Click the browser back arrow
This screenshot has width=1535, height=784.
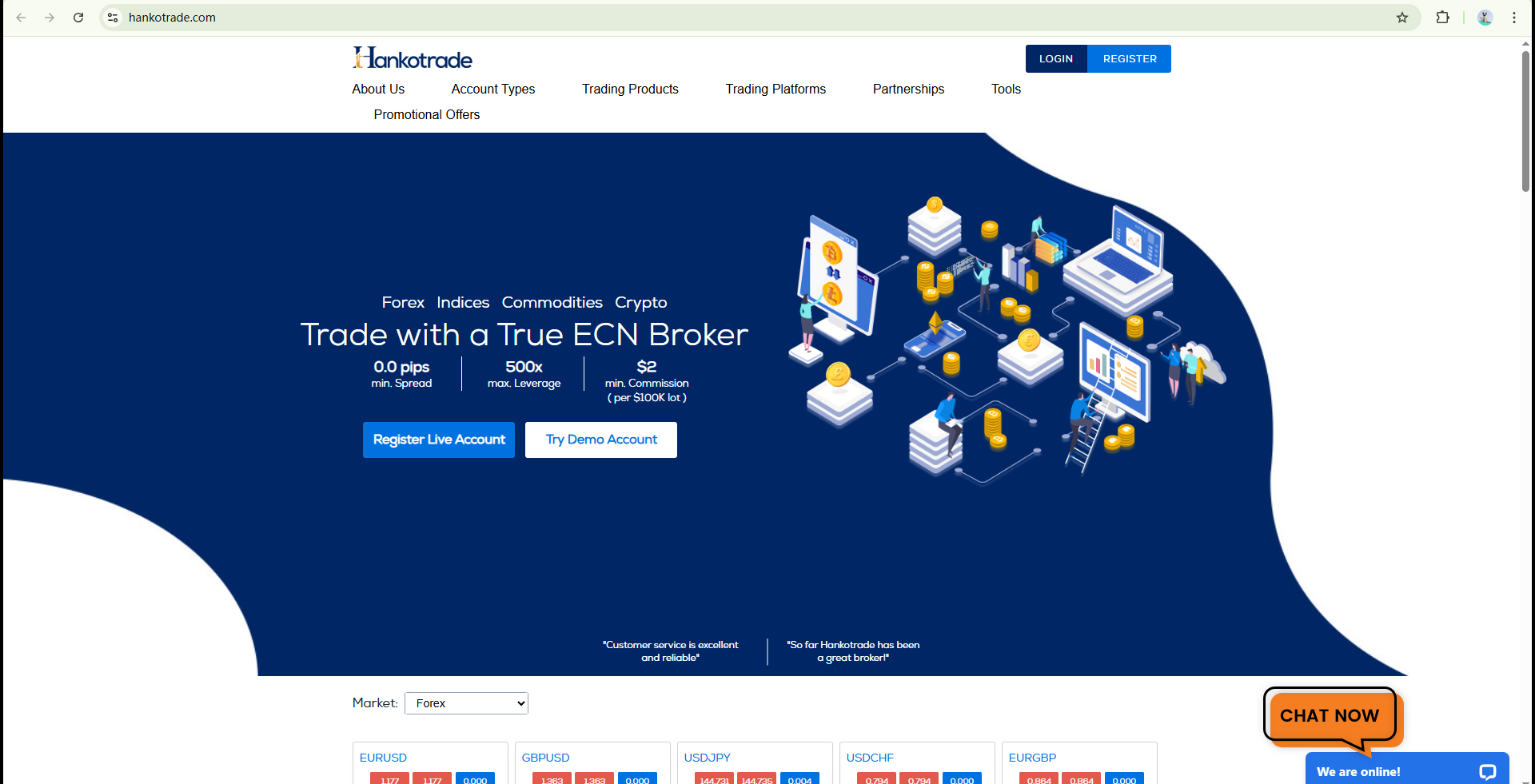coord(22,18)
